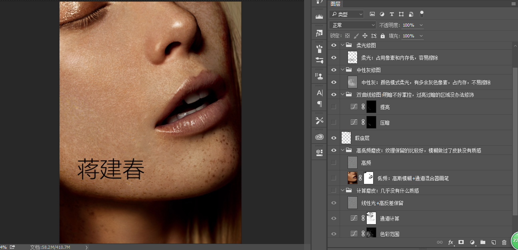Click the 低频 layer mask thumbnail
The height and width of the screenshot is (250, 518).
pyautogui.click(x=369, y=178)
